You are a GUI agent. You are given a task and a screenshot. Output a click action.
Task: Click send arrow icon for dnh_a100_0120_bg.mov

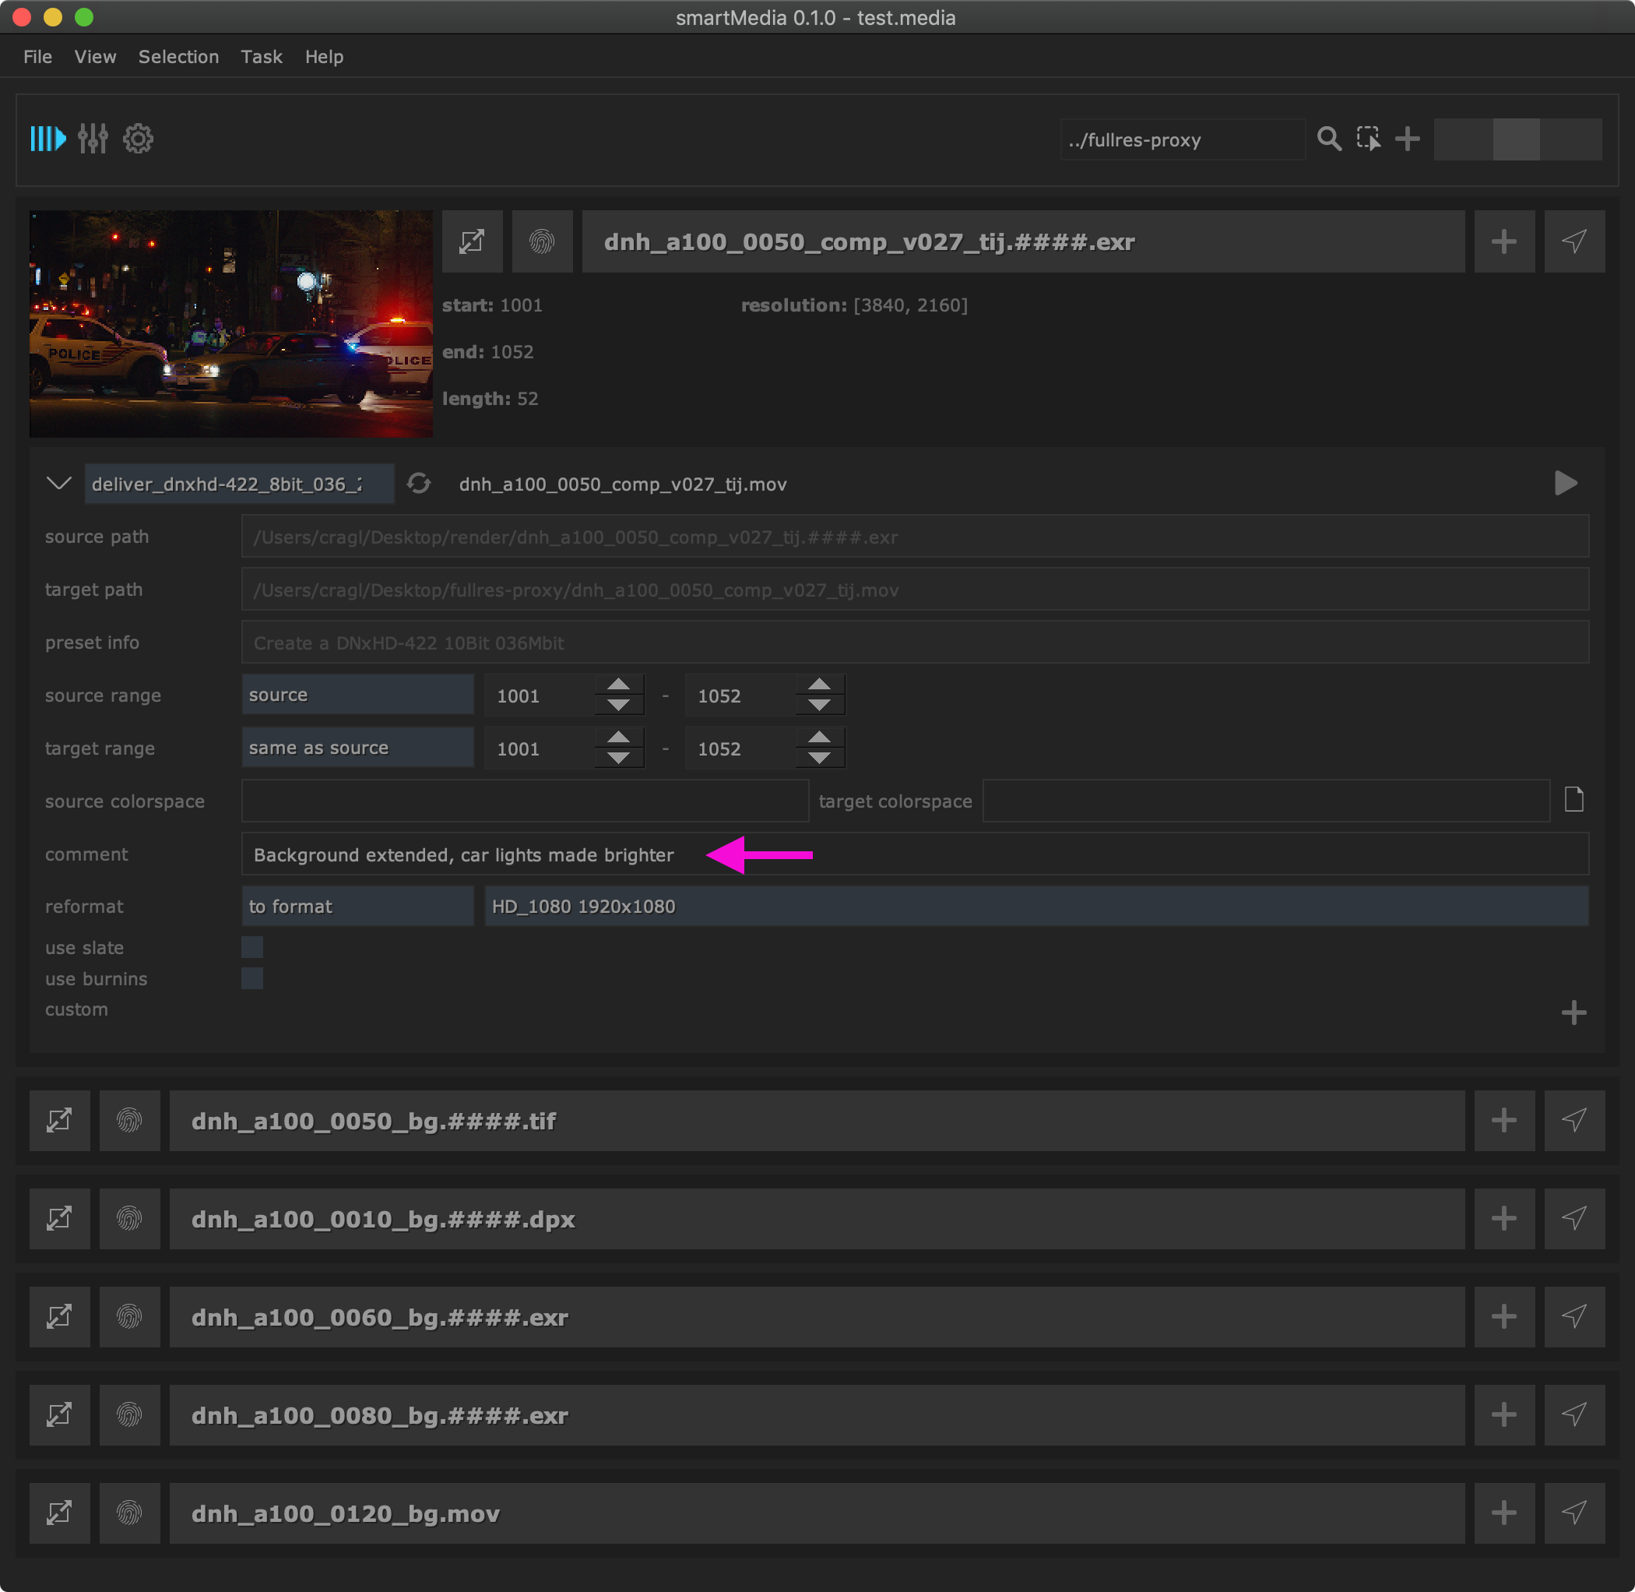1574,1513
